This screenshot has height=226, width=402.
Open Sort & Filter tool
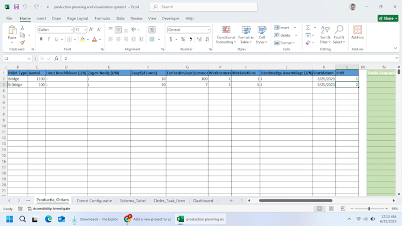click(325, 34)
